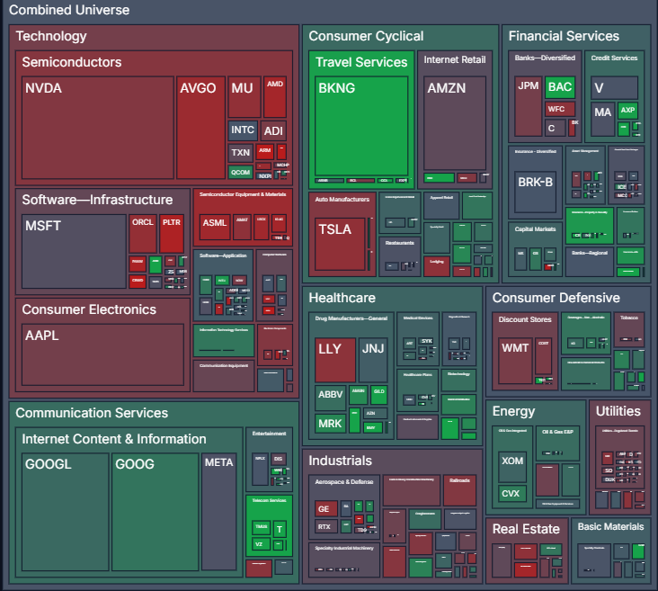
Task: Select the JPM tile
Action: [x=529, y=106]
